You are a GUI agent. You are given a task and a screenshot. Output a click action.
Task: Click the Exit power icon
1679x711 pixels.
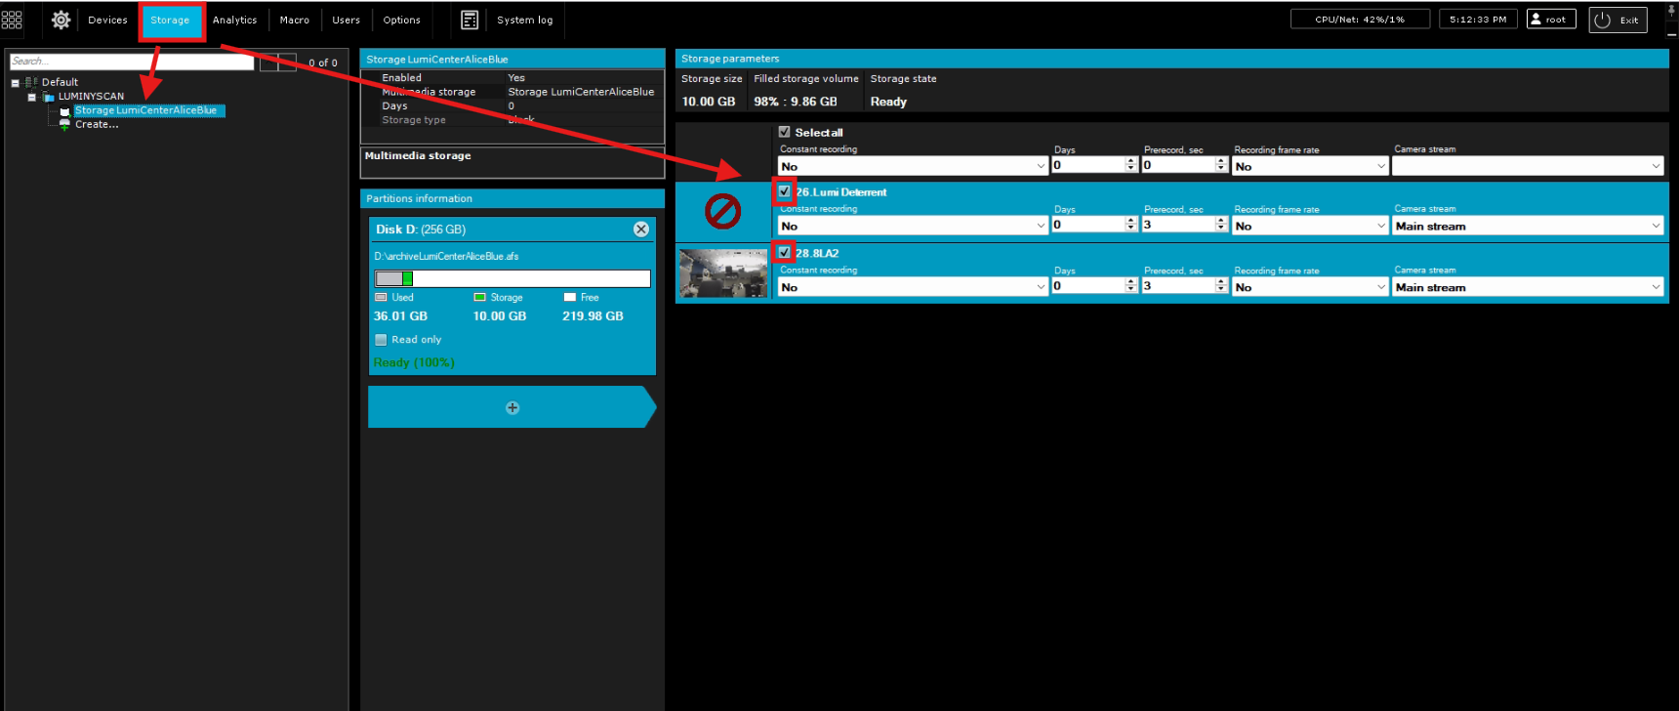[1603, 20]
